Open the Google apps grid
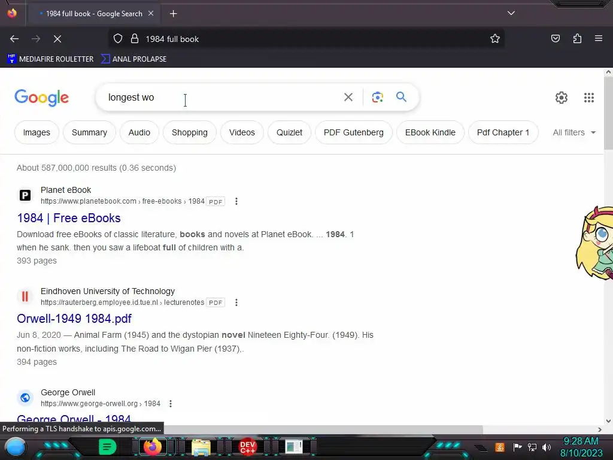Viewport: 613px width, 460px height. (x=589, y=98)
